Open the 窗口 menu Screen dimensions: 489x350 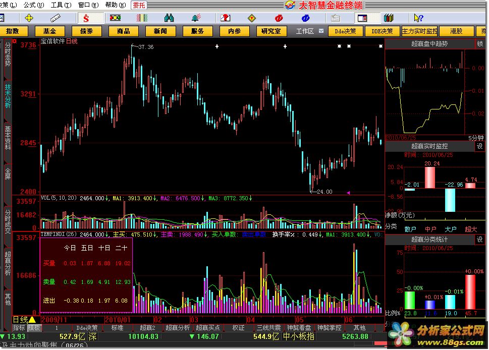pos(88,5)
